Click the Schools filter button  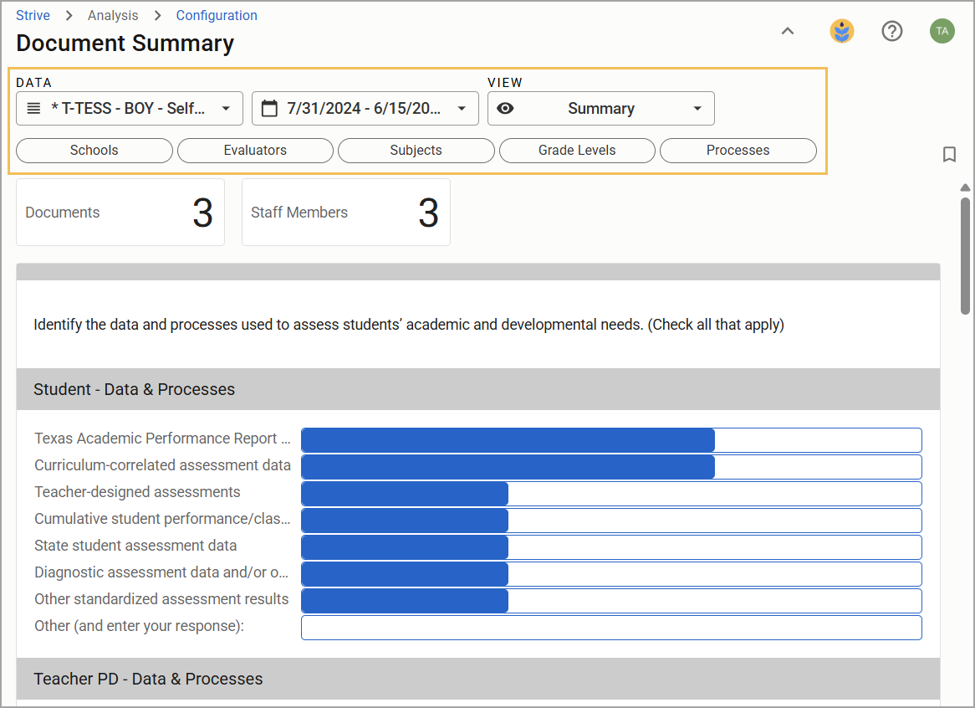[x=94, y=151]
